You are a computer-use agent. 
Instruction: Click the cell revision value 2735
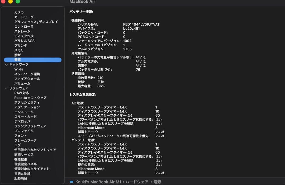[127, 49]
